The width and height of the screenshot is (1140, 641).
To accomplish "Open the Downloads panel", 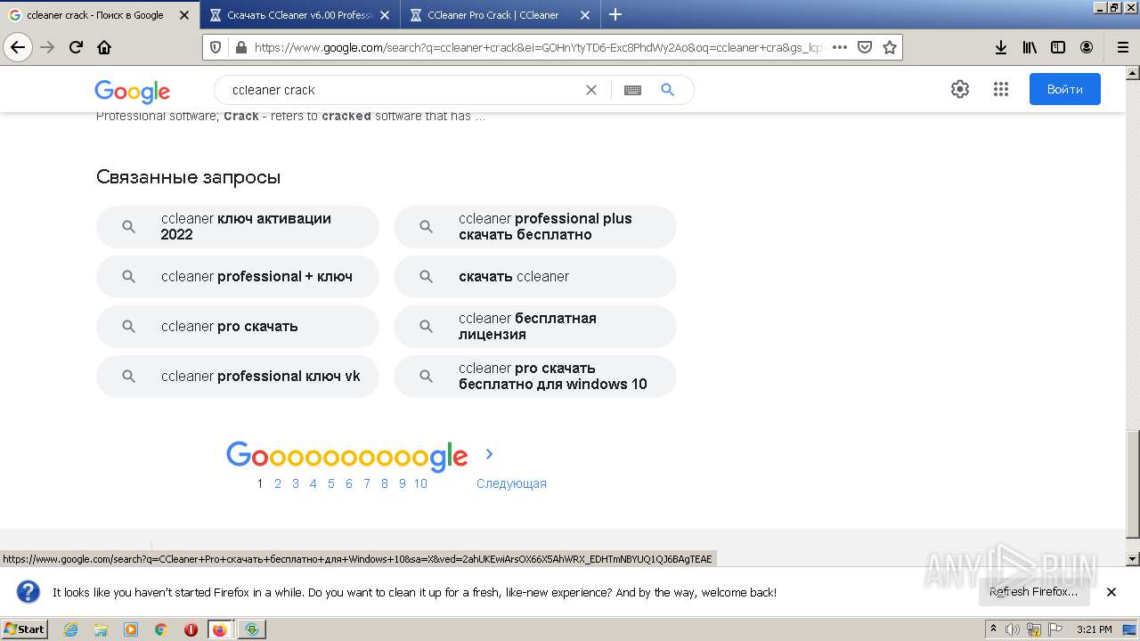I will pos(1001,47).
